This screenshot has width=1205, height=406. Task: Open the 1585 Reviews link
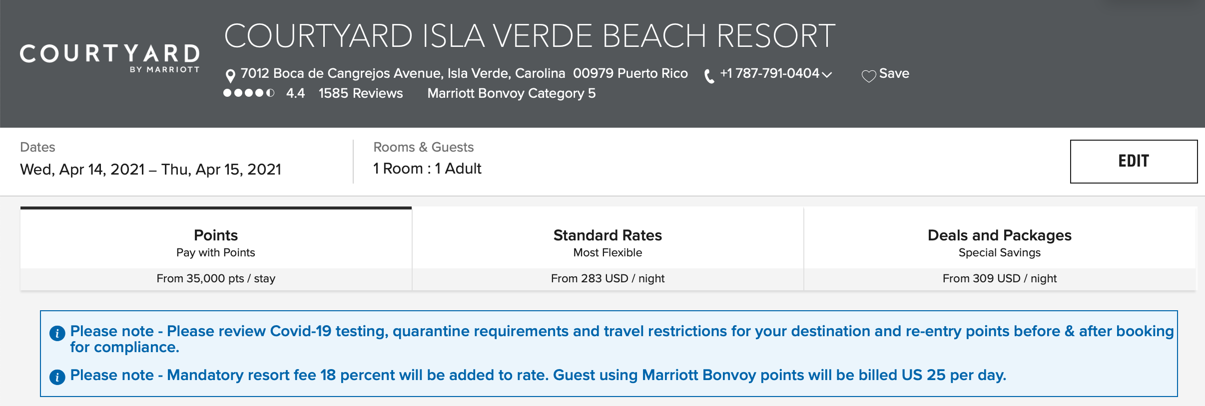tap(361, 93)
